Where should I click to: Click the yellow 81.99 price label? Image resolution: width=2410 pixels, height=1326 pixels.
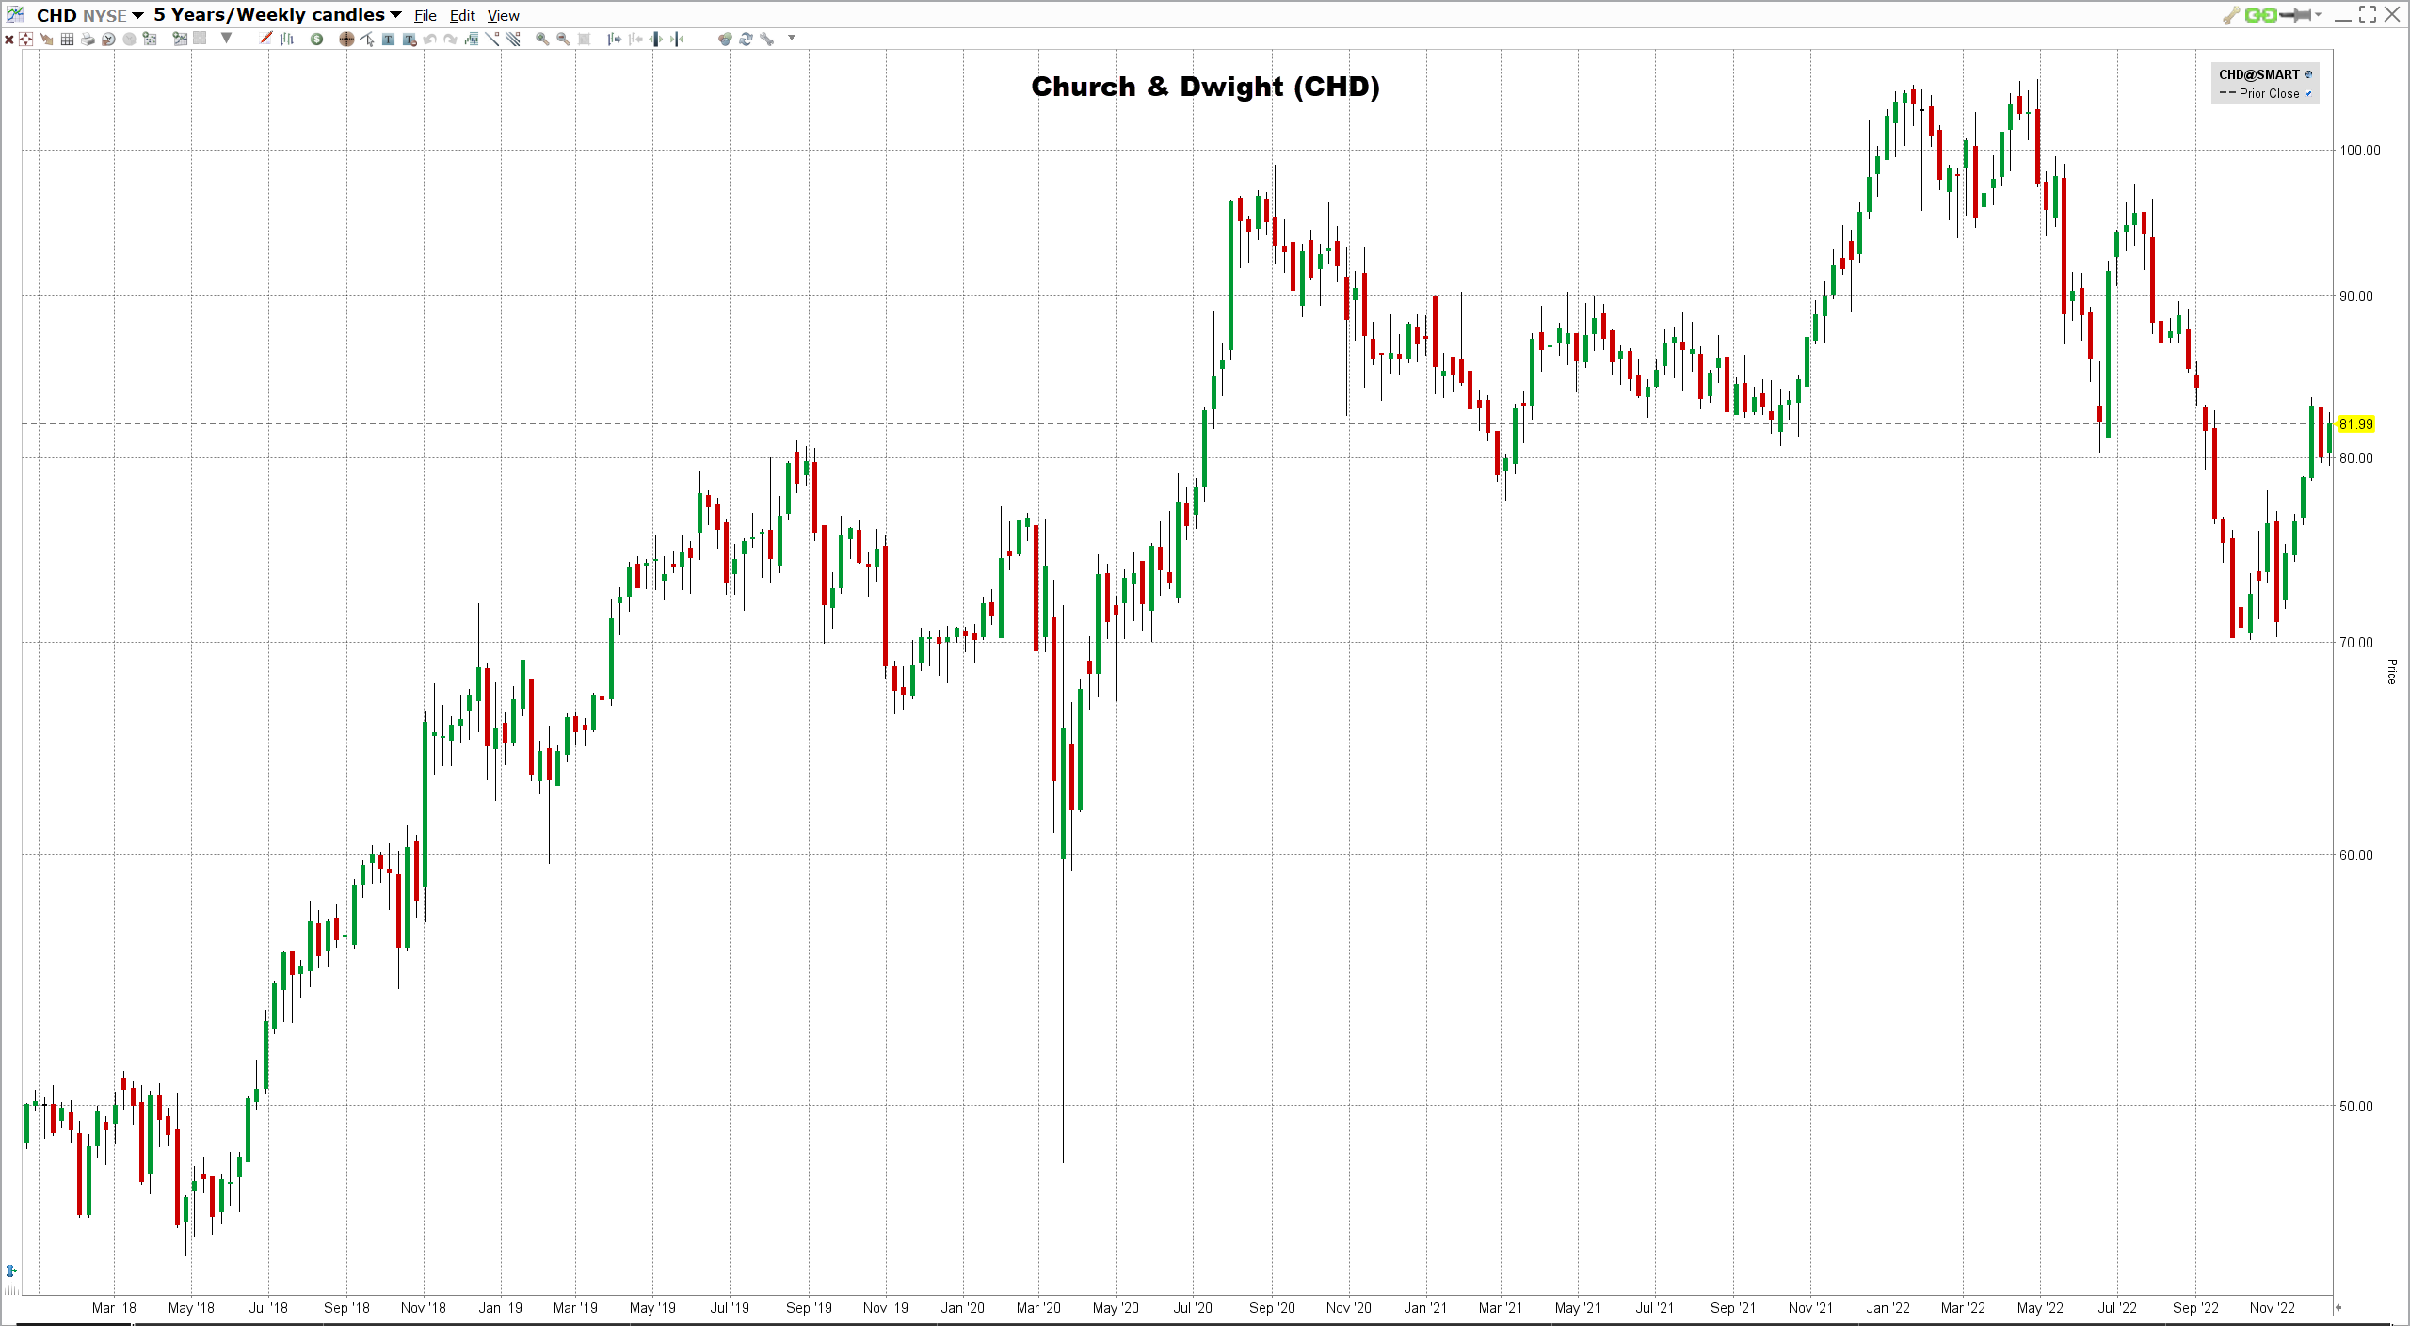tap(2355, 424)
